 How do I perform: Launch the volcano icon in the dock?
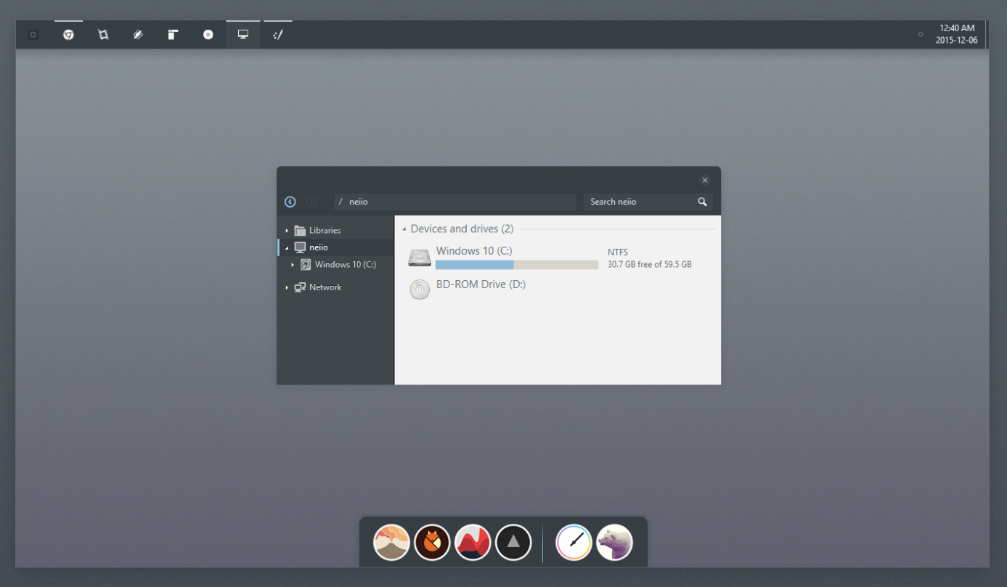coord(391,543)
